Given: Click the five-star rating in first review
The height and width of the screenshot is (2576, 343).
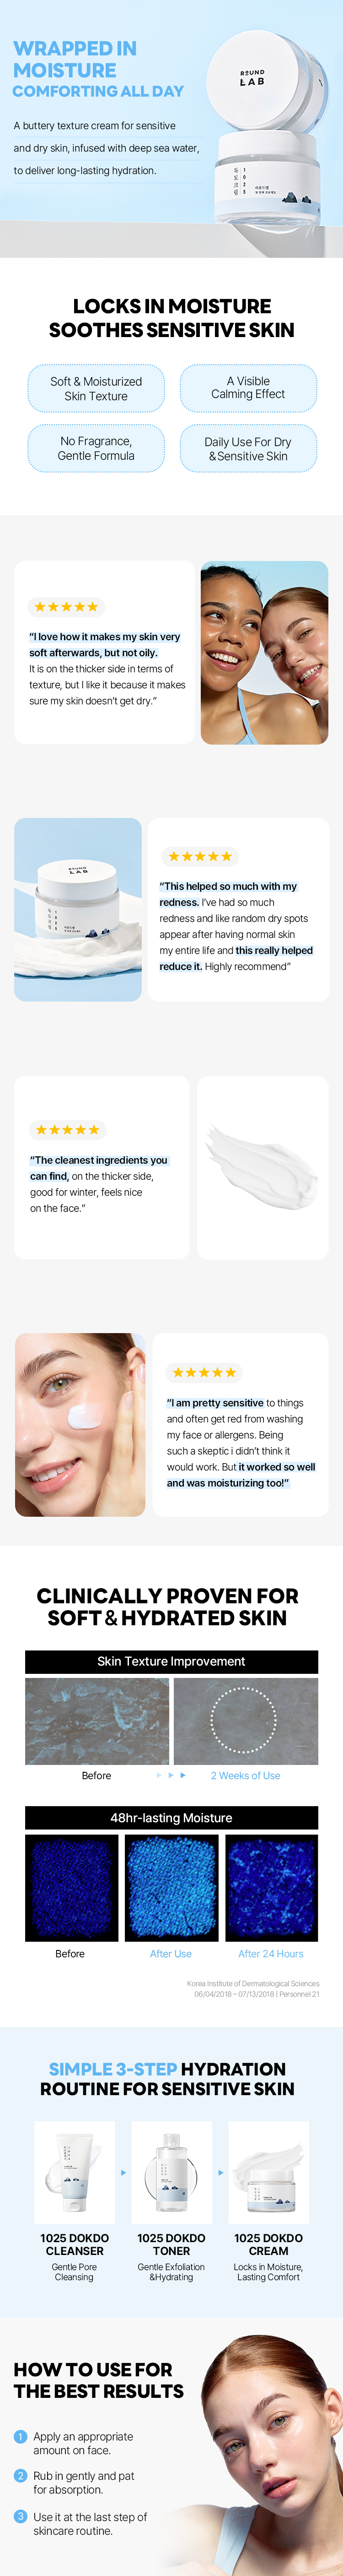Looking at the screenshot, I should point(66,606).
